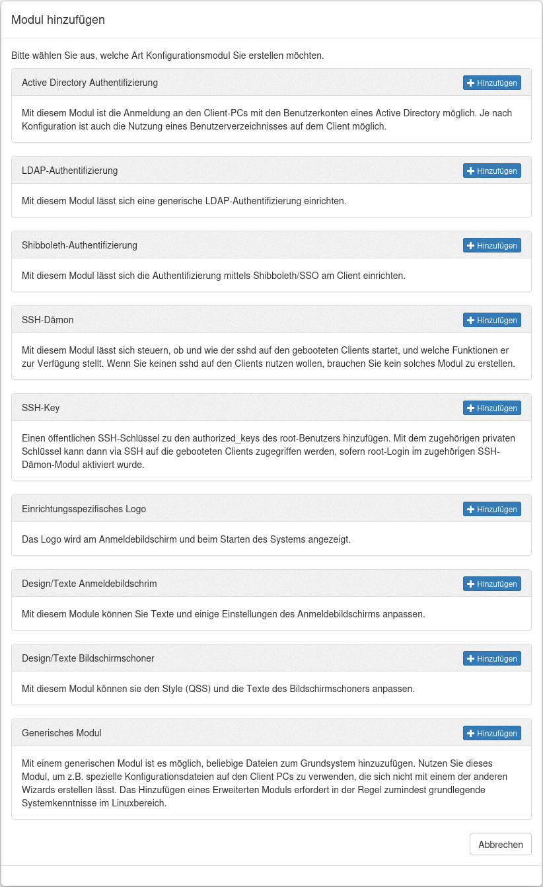Click plus icon in SSH-Dämon row
The image size is (543, 887).
click(470, 320)
